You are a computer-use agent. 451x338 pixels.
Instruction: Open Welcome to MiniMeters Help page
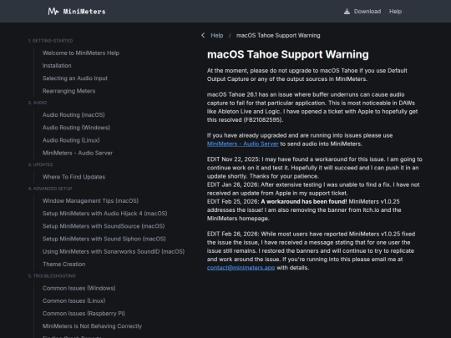click(81, 53)
